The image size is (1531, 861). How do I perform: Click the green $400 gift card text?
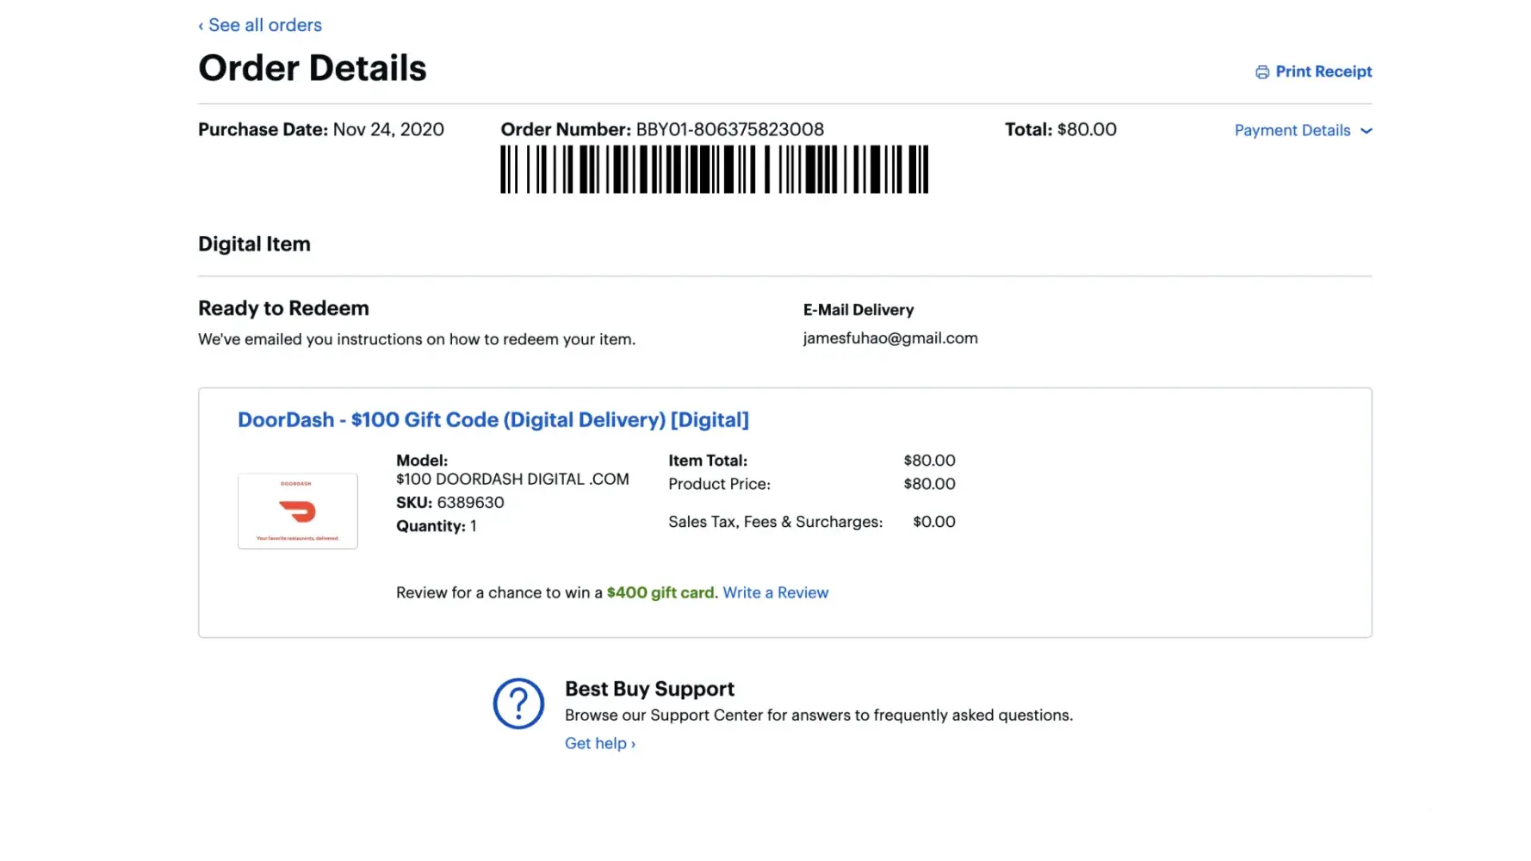(660, 592)
